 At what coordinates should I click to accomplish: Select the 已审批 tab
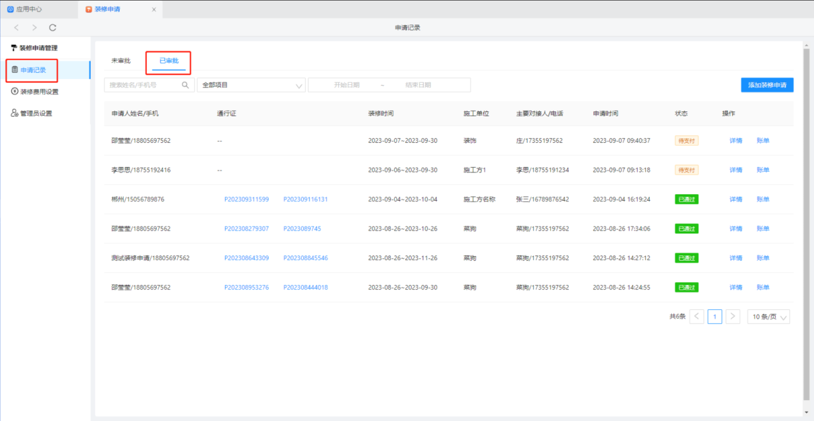click(169, 61)
